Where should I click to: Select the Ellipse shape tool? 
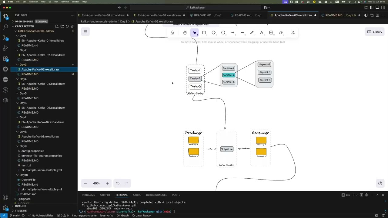[223, 33]
